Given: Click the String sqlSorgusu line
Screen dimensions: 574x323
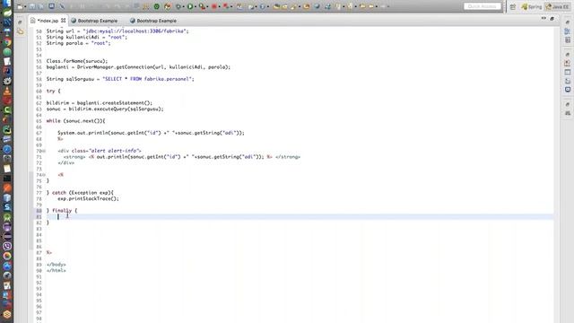Looking at the screenshot, I should click(x=120, y=79).
